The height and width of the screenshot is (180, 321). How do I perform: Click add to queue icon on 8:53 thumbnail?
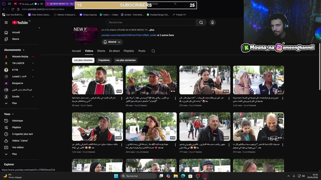click(x=280, y=121)
